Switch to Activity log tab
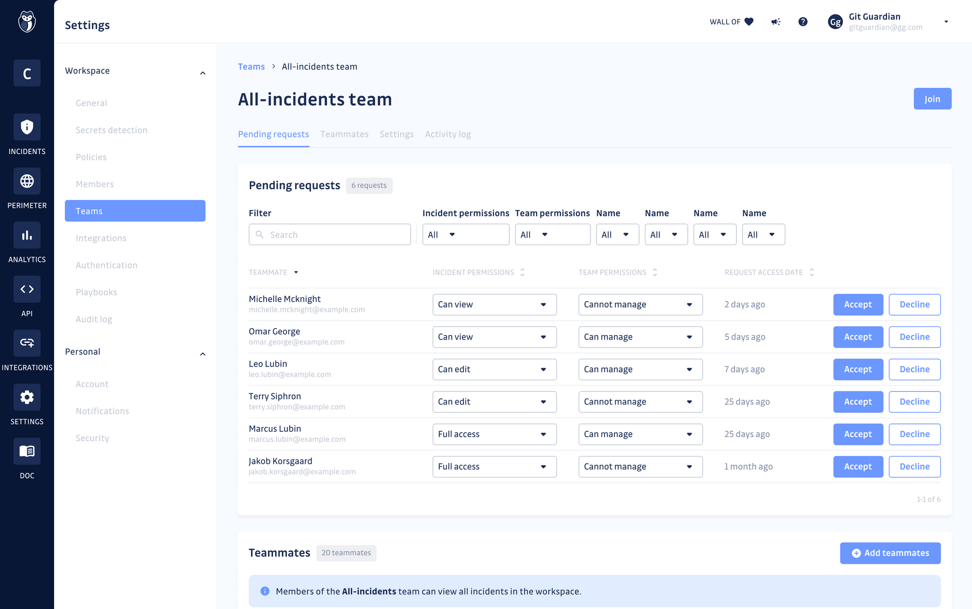This screenshot has height=609, width=972. click(447, 135)
